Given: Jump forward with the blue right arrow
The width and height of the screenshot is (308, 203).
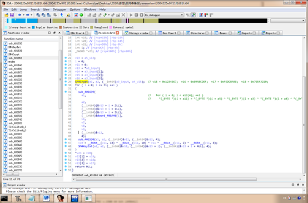Looking at the screenshot, I should click(27, 15).
